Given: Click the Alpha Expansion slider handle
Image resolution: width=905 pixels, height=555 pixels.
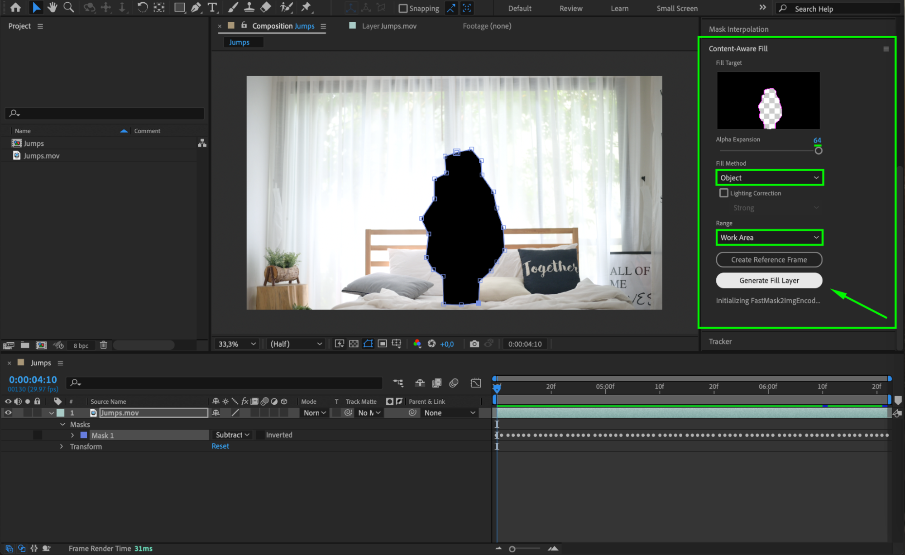Looking at the screenshot, I should click(818, 151).
